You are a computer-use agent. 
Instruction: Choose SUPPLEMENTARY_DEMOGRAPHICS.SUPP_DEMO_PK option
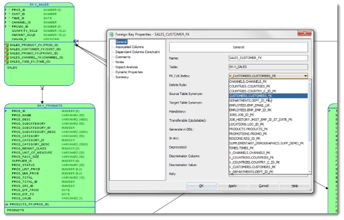click(268, 143)
